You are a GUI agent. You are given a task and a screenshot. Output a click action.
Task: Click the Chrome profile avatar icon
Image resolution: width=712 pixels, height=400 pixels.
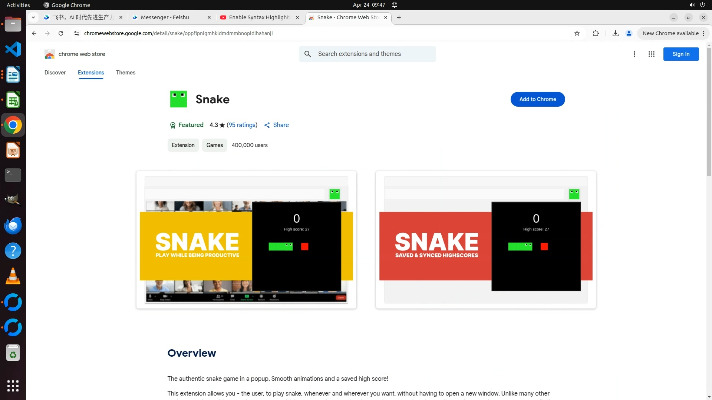(629, 33)
